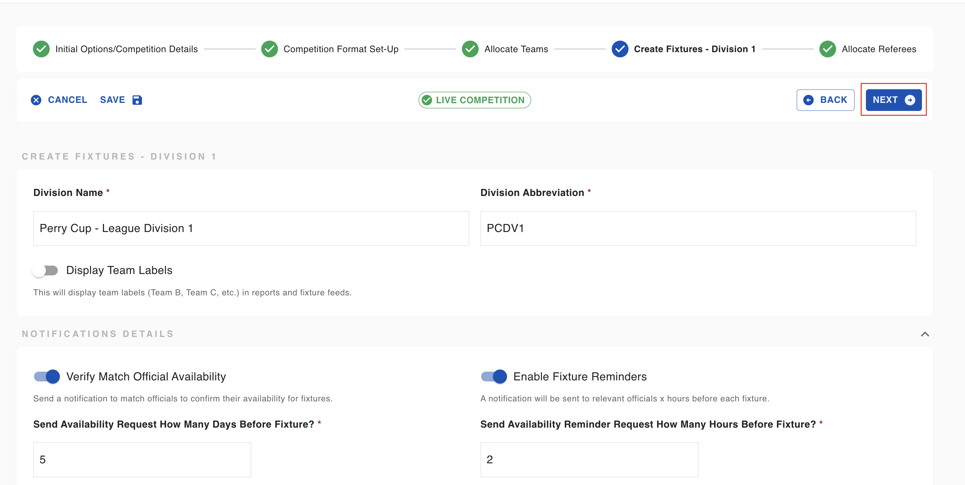Viewport: 965px width, 485px height.
Task: Click the Cancel X circle icon
Action: pyautogui.click(x=36, y=100)
